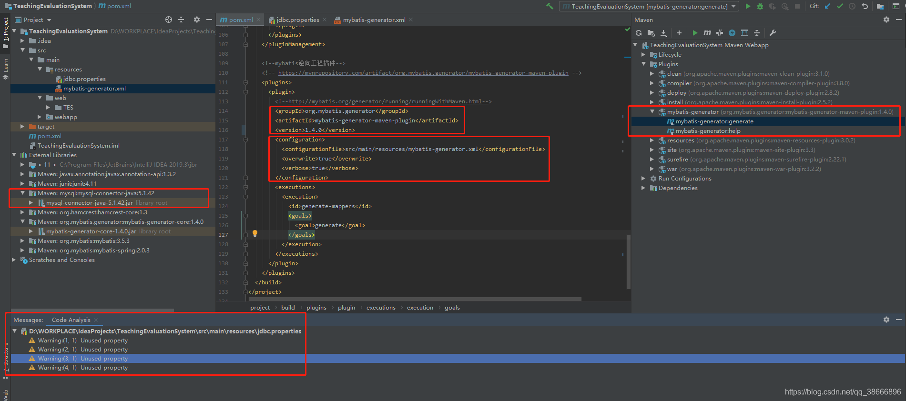Run the mybatis-generator:generate configuration
The width and height of the screenshot is (906, 401).
748,6
